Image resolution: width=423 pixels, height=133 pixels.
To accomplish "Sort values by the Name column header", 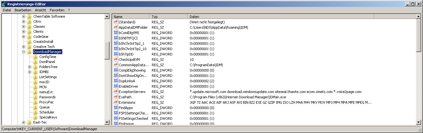I will [x=131, y=16].
